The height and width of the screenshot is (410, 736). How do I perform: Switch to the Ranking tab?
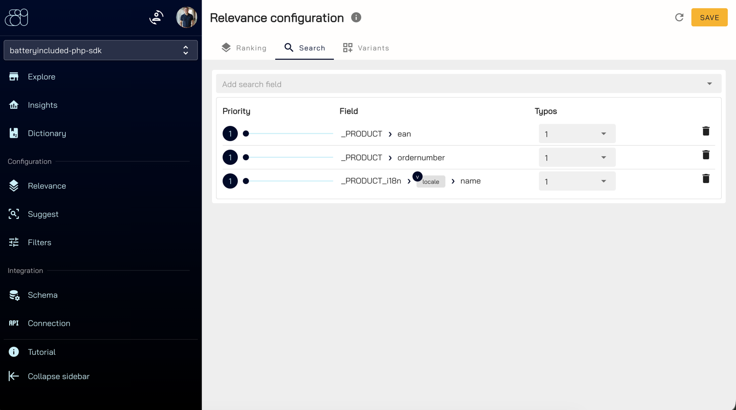click(x=244, y=48)
